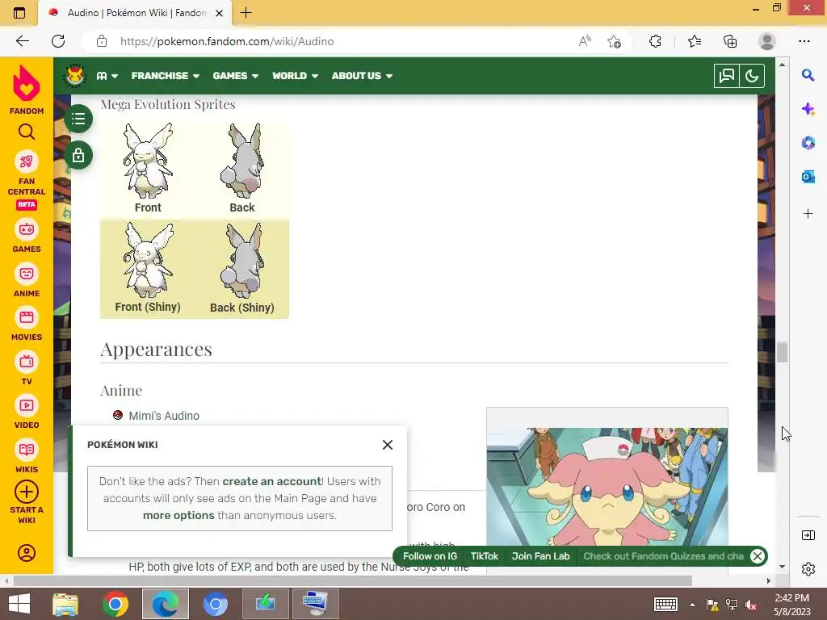
Task: View site information lock icon
Action: click(101, 41)
